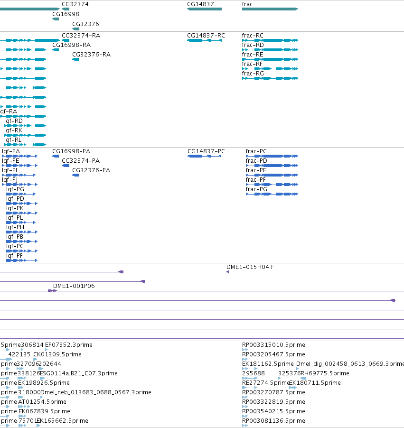
Task: Select the CG14837 gene label
Action: click(200, 4)
